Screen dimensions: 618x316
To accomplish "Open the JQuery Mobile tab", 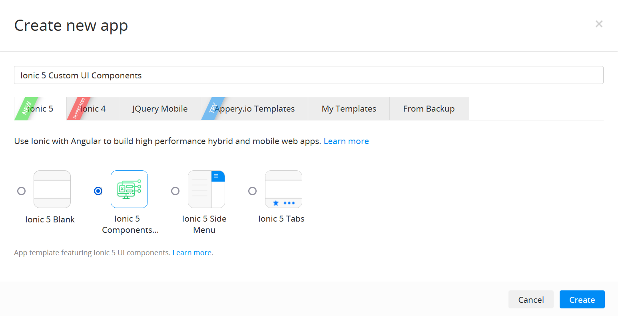I will coord(160,109).
